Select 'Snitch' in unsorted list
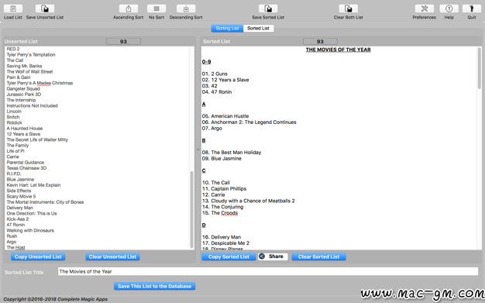This screenshot has height=303, width=485. pos(13,117)
